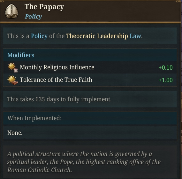Screen dimensions: 182x179
Task: Select The Papacy title text
Action: pyautogui.click(x=44, y=7)
